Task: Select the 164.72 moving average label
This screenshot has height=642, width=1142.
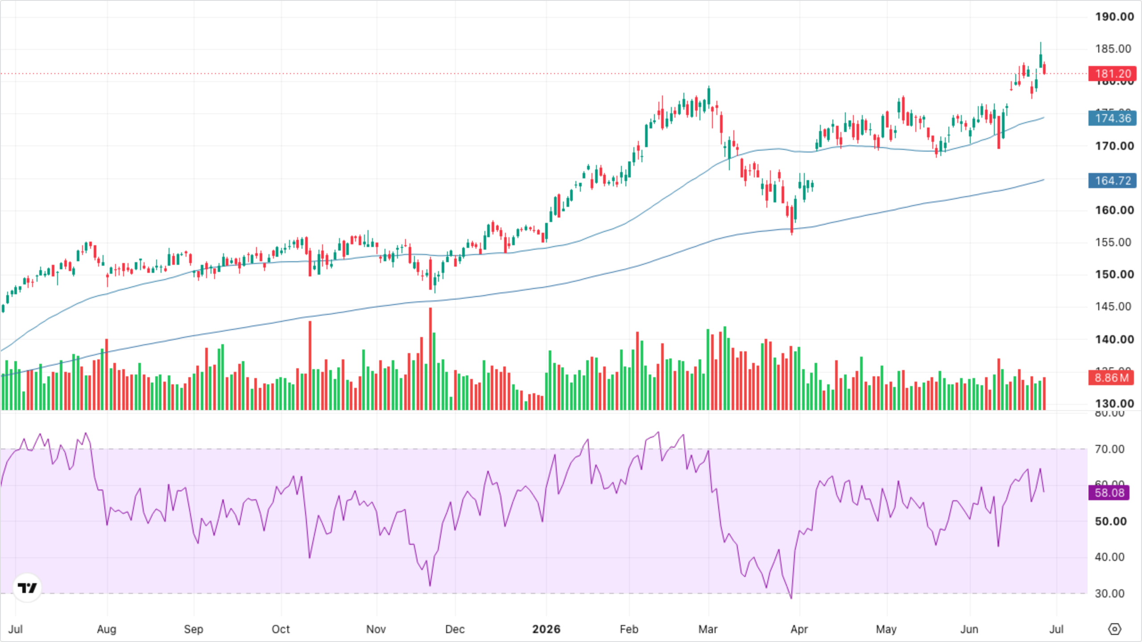Action: [x=1113, y=181]
